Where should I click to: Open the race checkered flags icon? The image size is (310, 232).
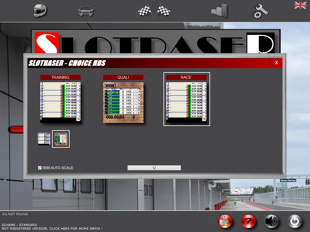pyautogui.click(x=154, y=11)
